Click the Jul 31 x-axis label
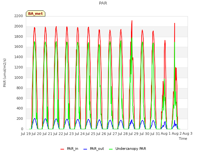This screenshot has width=207, height=155. [x=155, y=134]
